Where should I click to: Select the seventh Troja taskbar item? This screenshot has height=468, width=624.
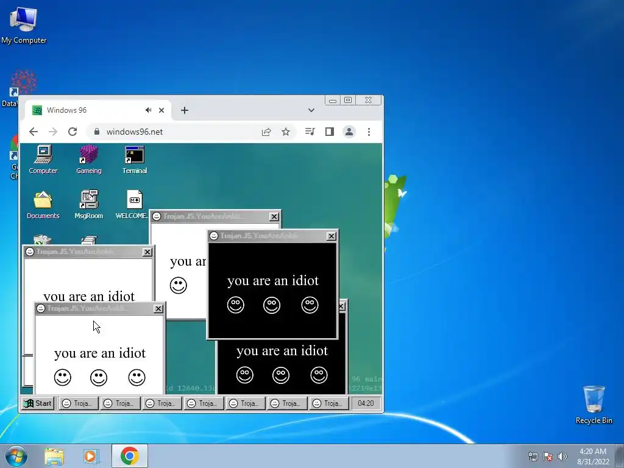[328, 403]
